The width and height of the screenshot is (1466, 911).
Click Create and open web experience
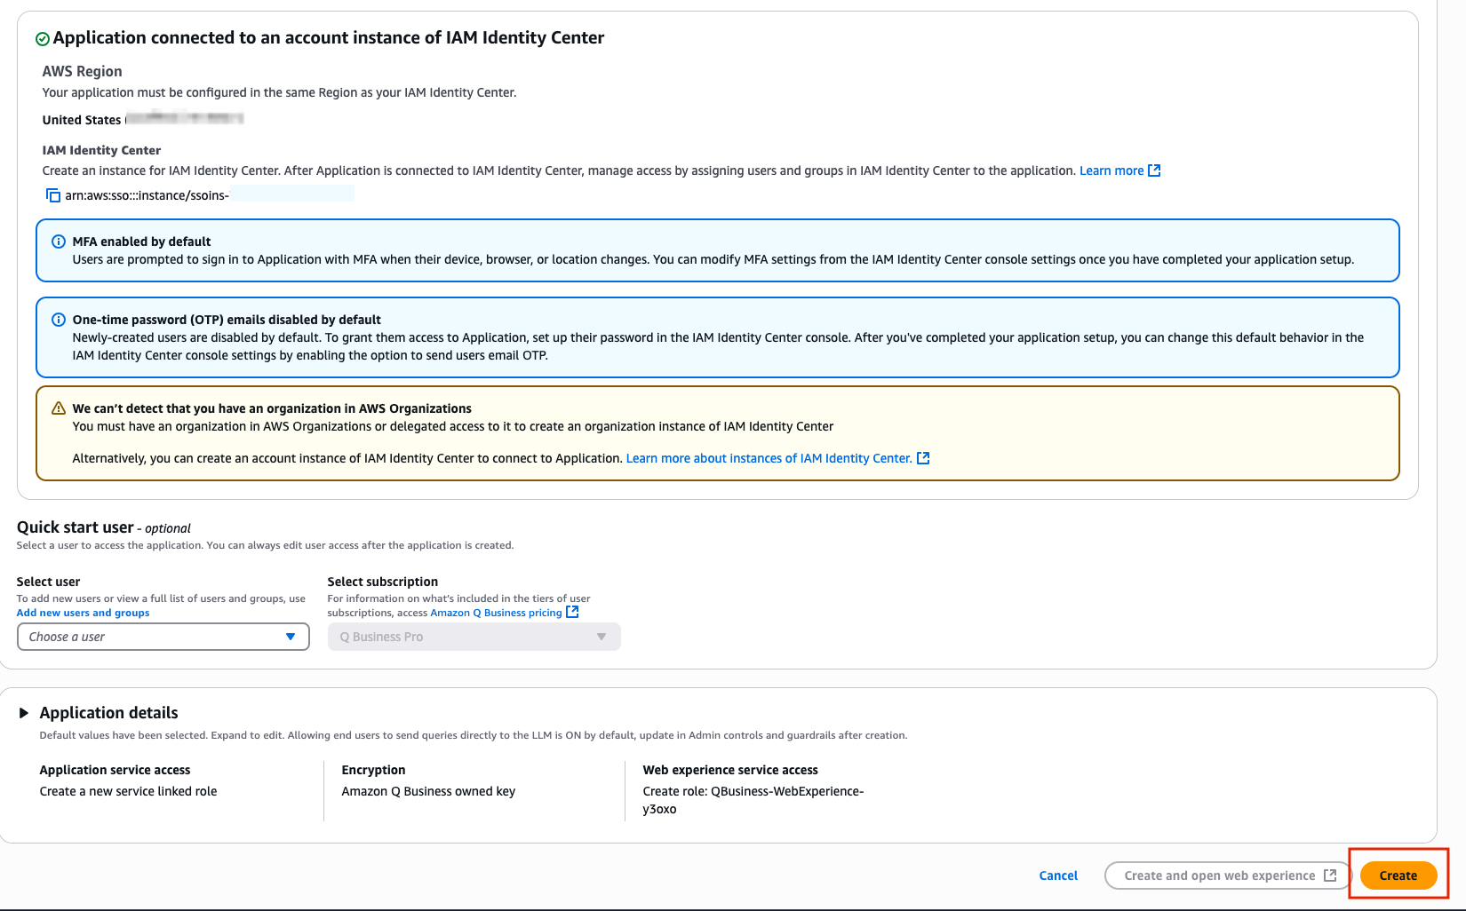pyautogui.click(x=1230, y=875)
